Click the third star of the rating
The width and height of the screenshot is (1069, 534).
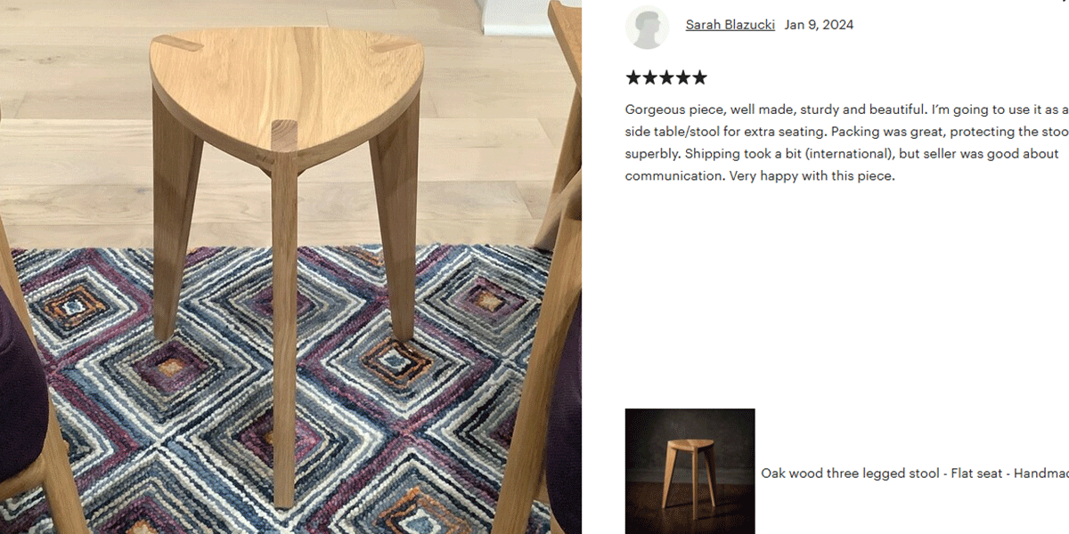pos(666,77)
